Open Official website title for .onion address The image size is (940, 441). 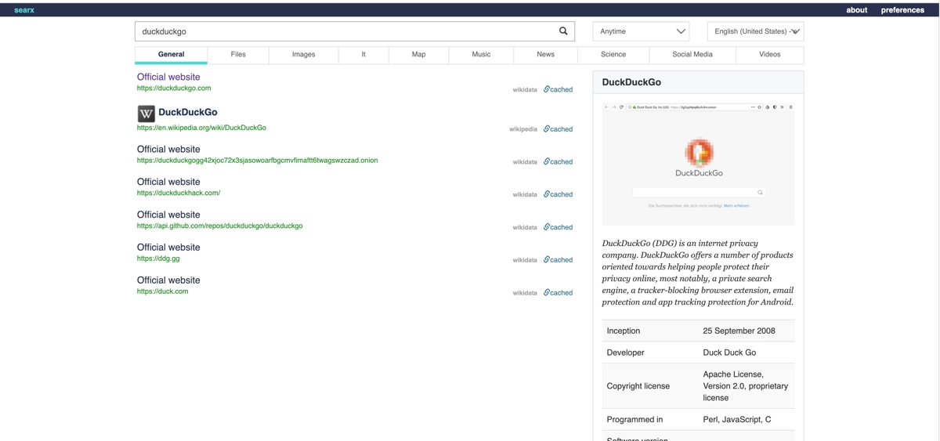(x=168, y=149)
